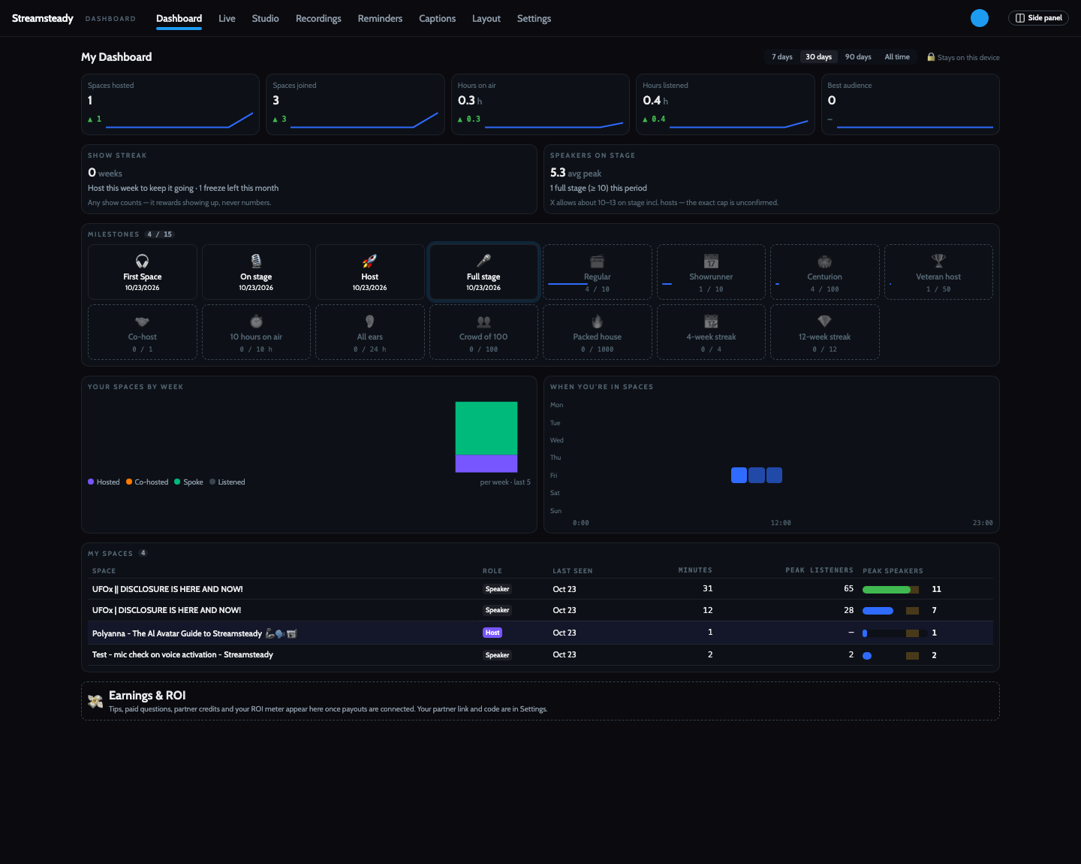Screen dimensions: 1081x864
Task: Click the Host role badge
Action: (492, 633)
